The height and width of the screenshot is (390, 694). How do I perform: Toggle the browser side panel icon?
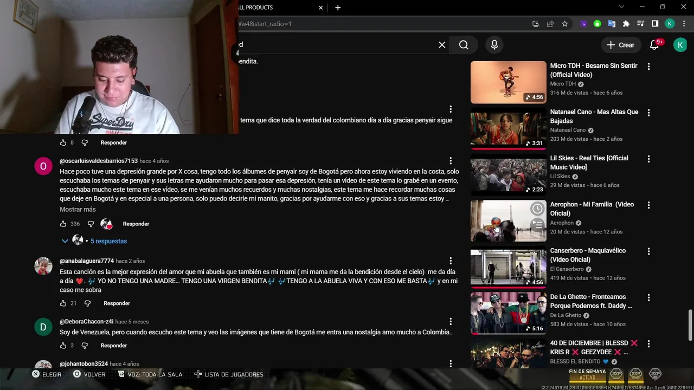(x=655, y=24)
